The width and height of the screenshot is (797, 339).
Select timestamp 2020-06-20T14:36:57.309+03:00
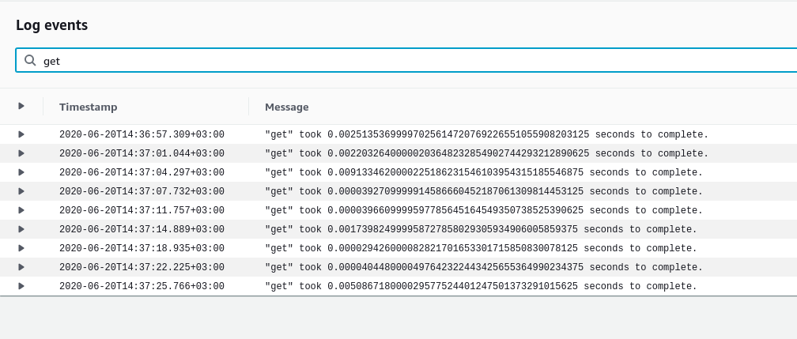click(142, 134)
